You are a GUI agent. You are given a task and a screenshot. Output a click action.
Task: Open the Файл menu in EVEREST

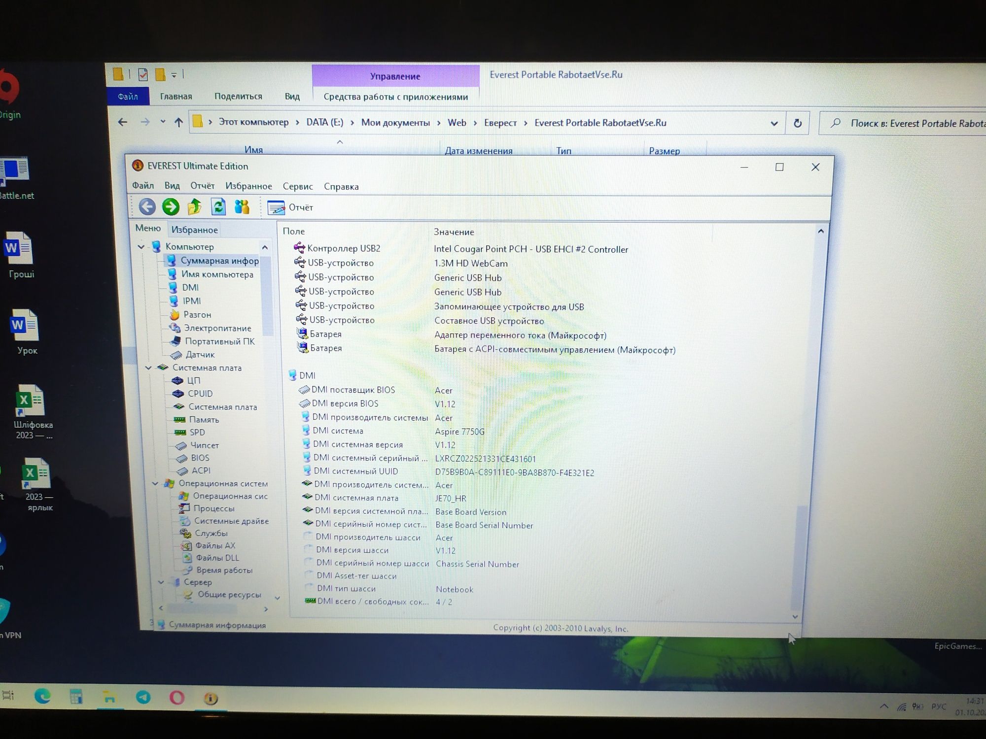pyautogui.click(x=143, y=186)
